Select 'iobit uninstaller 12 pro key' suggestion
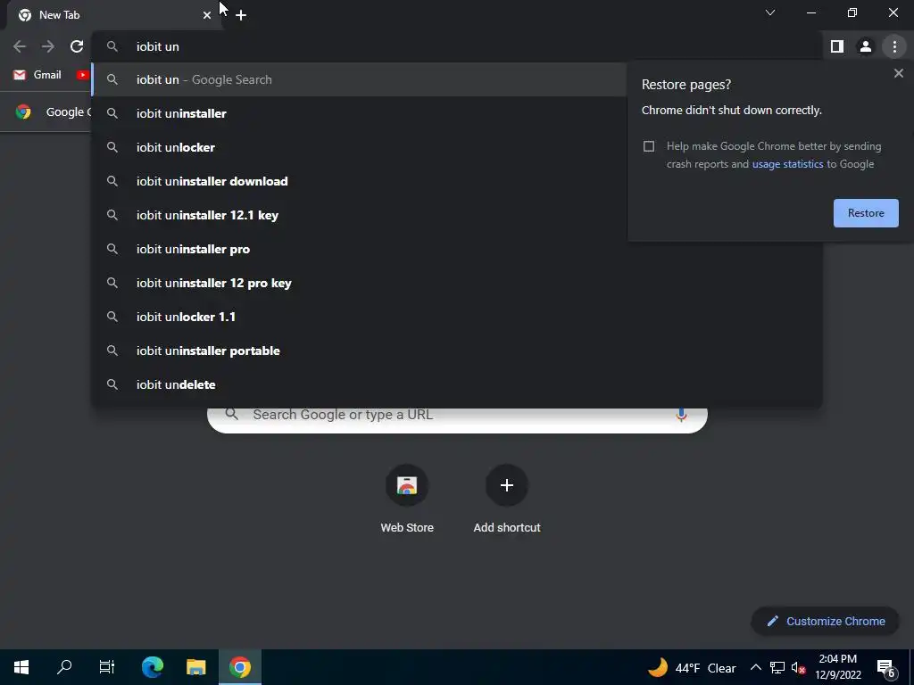 [x=457, y=283]
